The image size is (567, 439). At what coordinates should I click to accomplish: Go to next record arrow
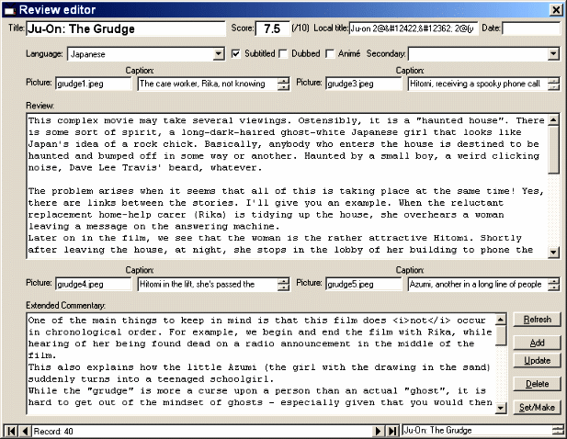[x=379, y=431]
